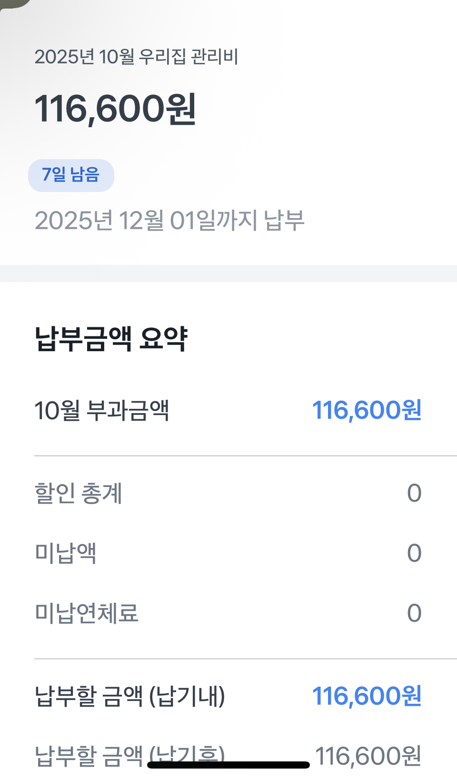Tap the 납부할 금액 (납기후) label

click(x=90, y=755)
